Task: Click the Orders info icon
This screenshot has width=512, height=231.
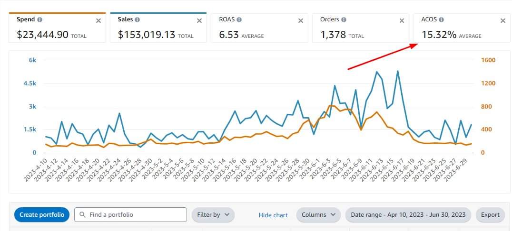Action: (344, 20)
